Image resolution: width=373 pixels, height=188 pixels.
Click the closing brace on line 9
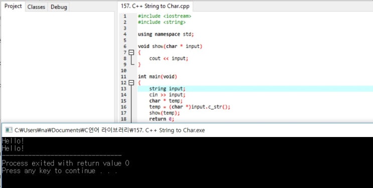(x=140, y=64)
